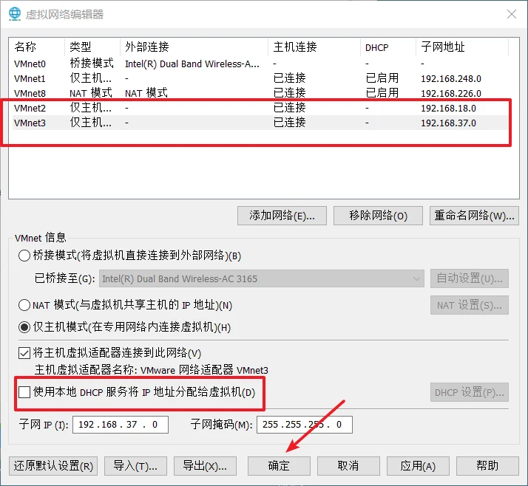Screen dimensions: 528x486
Task: Click the DHCP 设置(P)... button
Action: point(470,392)
